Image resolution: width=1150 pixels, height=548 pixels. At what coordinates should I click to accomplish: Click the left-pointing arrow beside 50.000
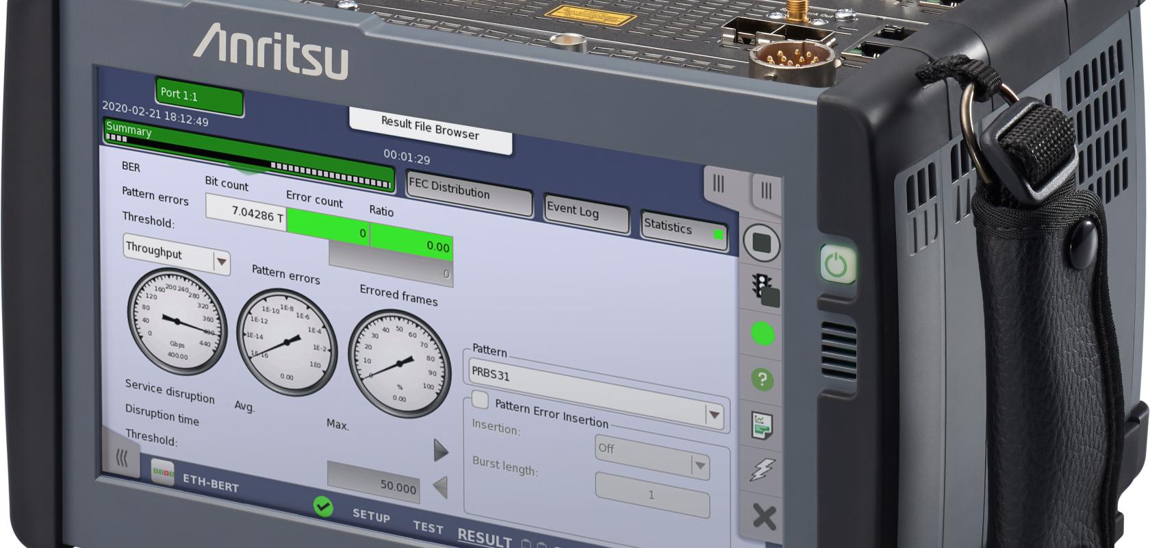pyautogui.click(x=441, y=487)
